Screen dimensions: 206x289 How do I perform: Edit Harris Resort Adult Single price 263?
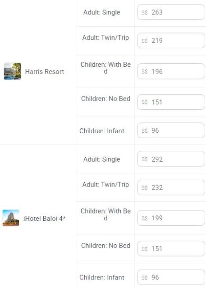click(x=171, y=12)
